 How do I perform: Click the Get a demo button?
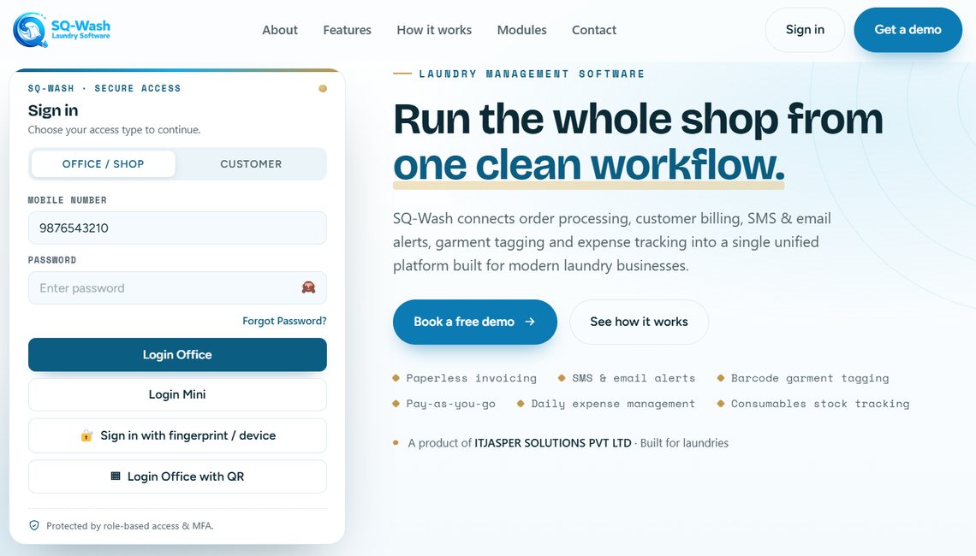908,30
